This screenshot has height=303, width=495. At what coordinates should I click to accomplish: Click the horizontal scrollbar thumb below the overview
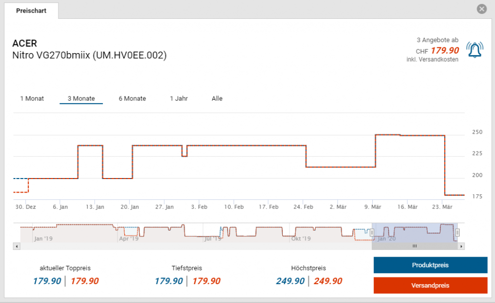414,246
